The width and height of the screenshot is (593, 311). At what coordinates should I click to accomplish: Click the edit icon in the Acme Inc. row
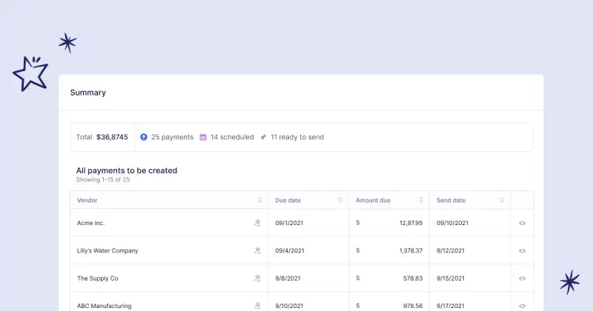coord(257,222)
